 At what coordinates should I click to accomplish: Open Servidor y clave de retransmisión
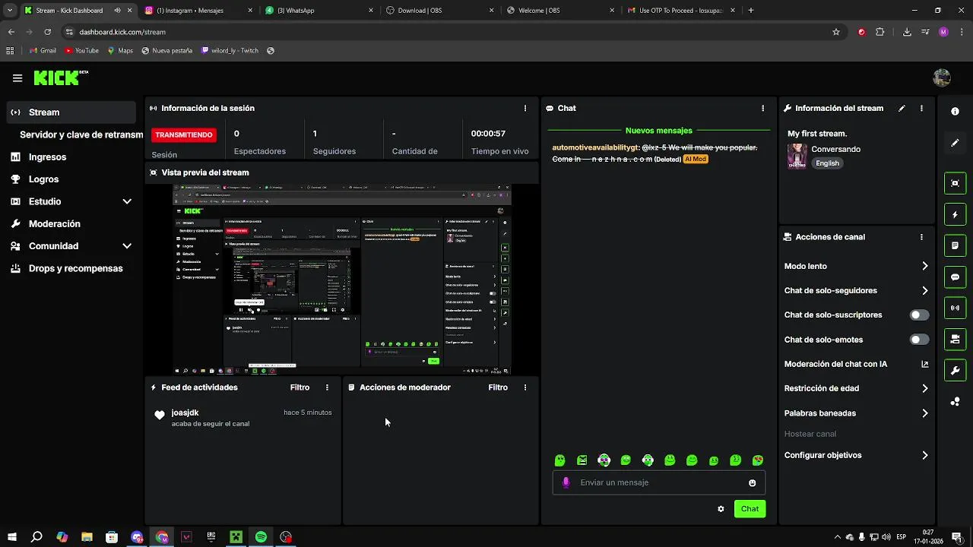pyautogui.click(x=81, y=134)
